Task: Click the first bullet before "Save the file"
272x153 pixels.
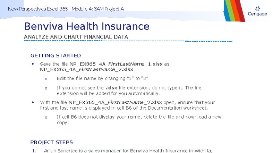Action: point(33,64)
